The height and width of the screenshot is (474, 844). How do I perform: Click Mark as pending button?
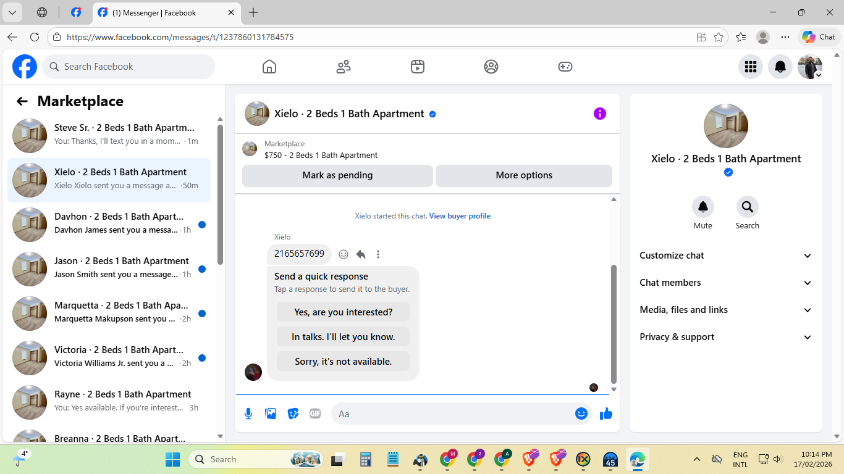[x=337, y=175]
